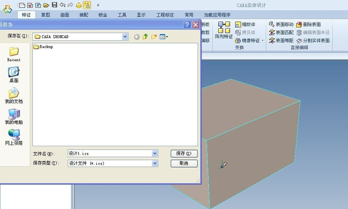Open the 工具 ribbon tab
The height and width of the screenshot is (209, 348).
(122, 15)
